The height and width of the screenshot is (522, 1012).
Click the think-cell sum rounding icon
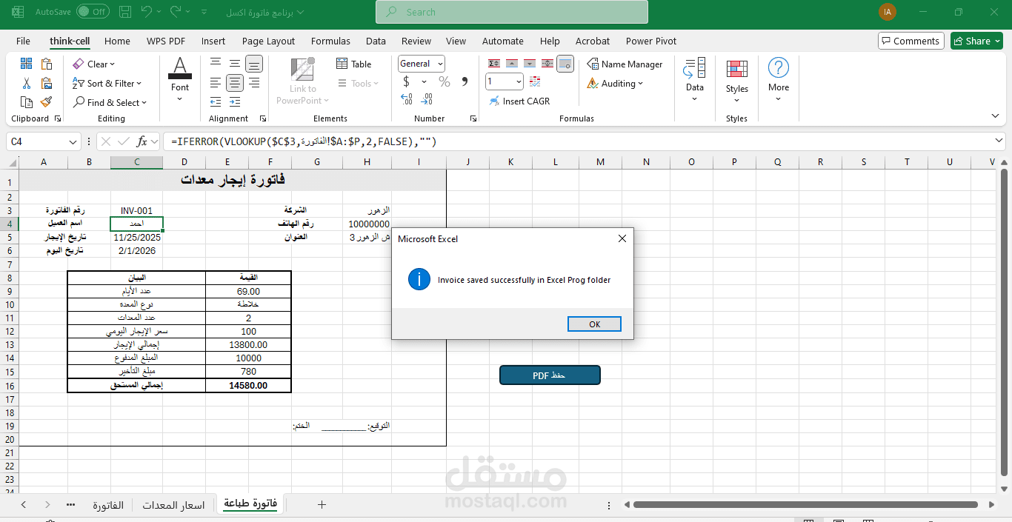494,64
